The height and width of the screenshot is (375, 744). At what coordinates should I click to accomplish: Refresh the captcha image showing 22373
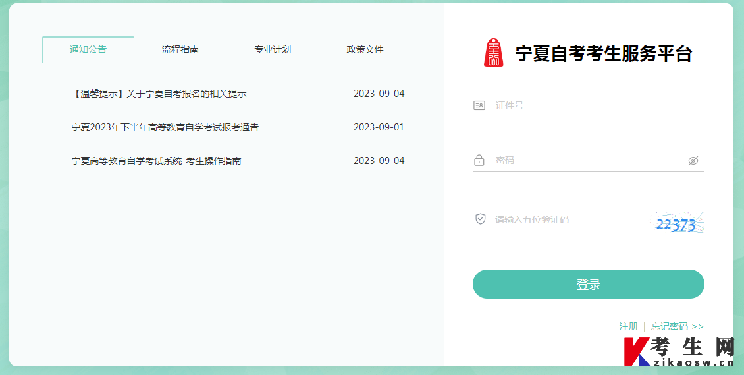click(676, 224)
